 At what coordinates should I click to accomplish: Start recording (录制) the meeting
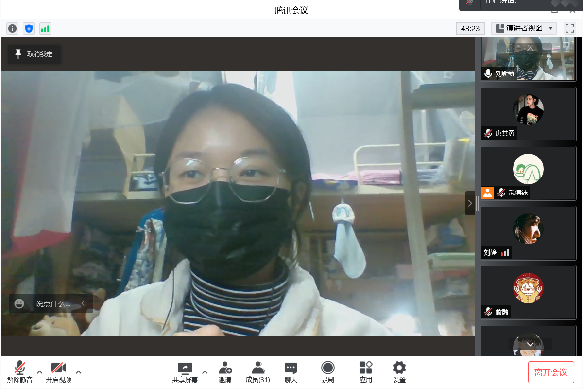(x=328, y=372)
